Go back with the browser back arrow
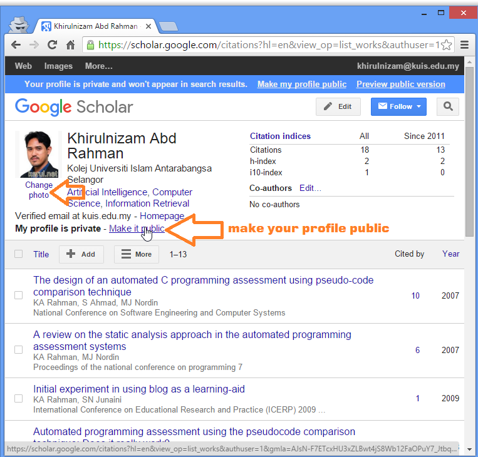Screen dimensions: 478x457 (x=16, y=45)
